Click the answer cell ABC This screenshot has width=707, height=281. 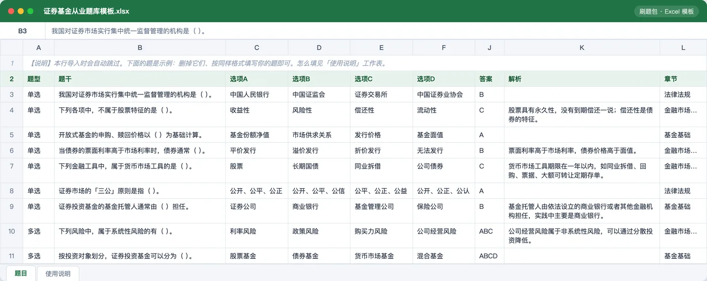(489, 236)
